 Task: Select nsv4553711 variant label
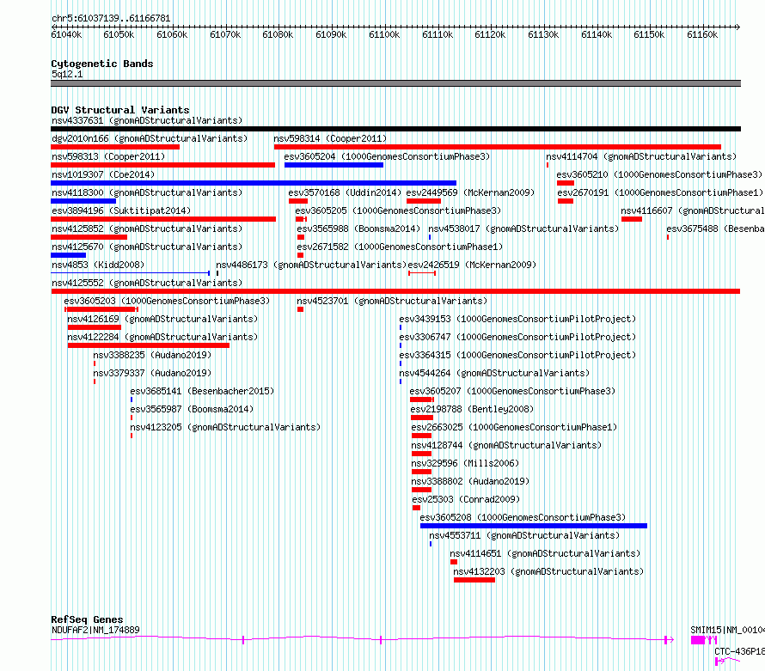tap(524, 535)
